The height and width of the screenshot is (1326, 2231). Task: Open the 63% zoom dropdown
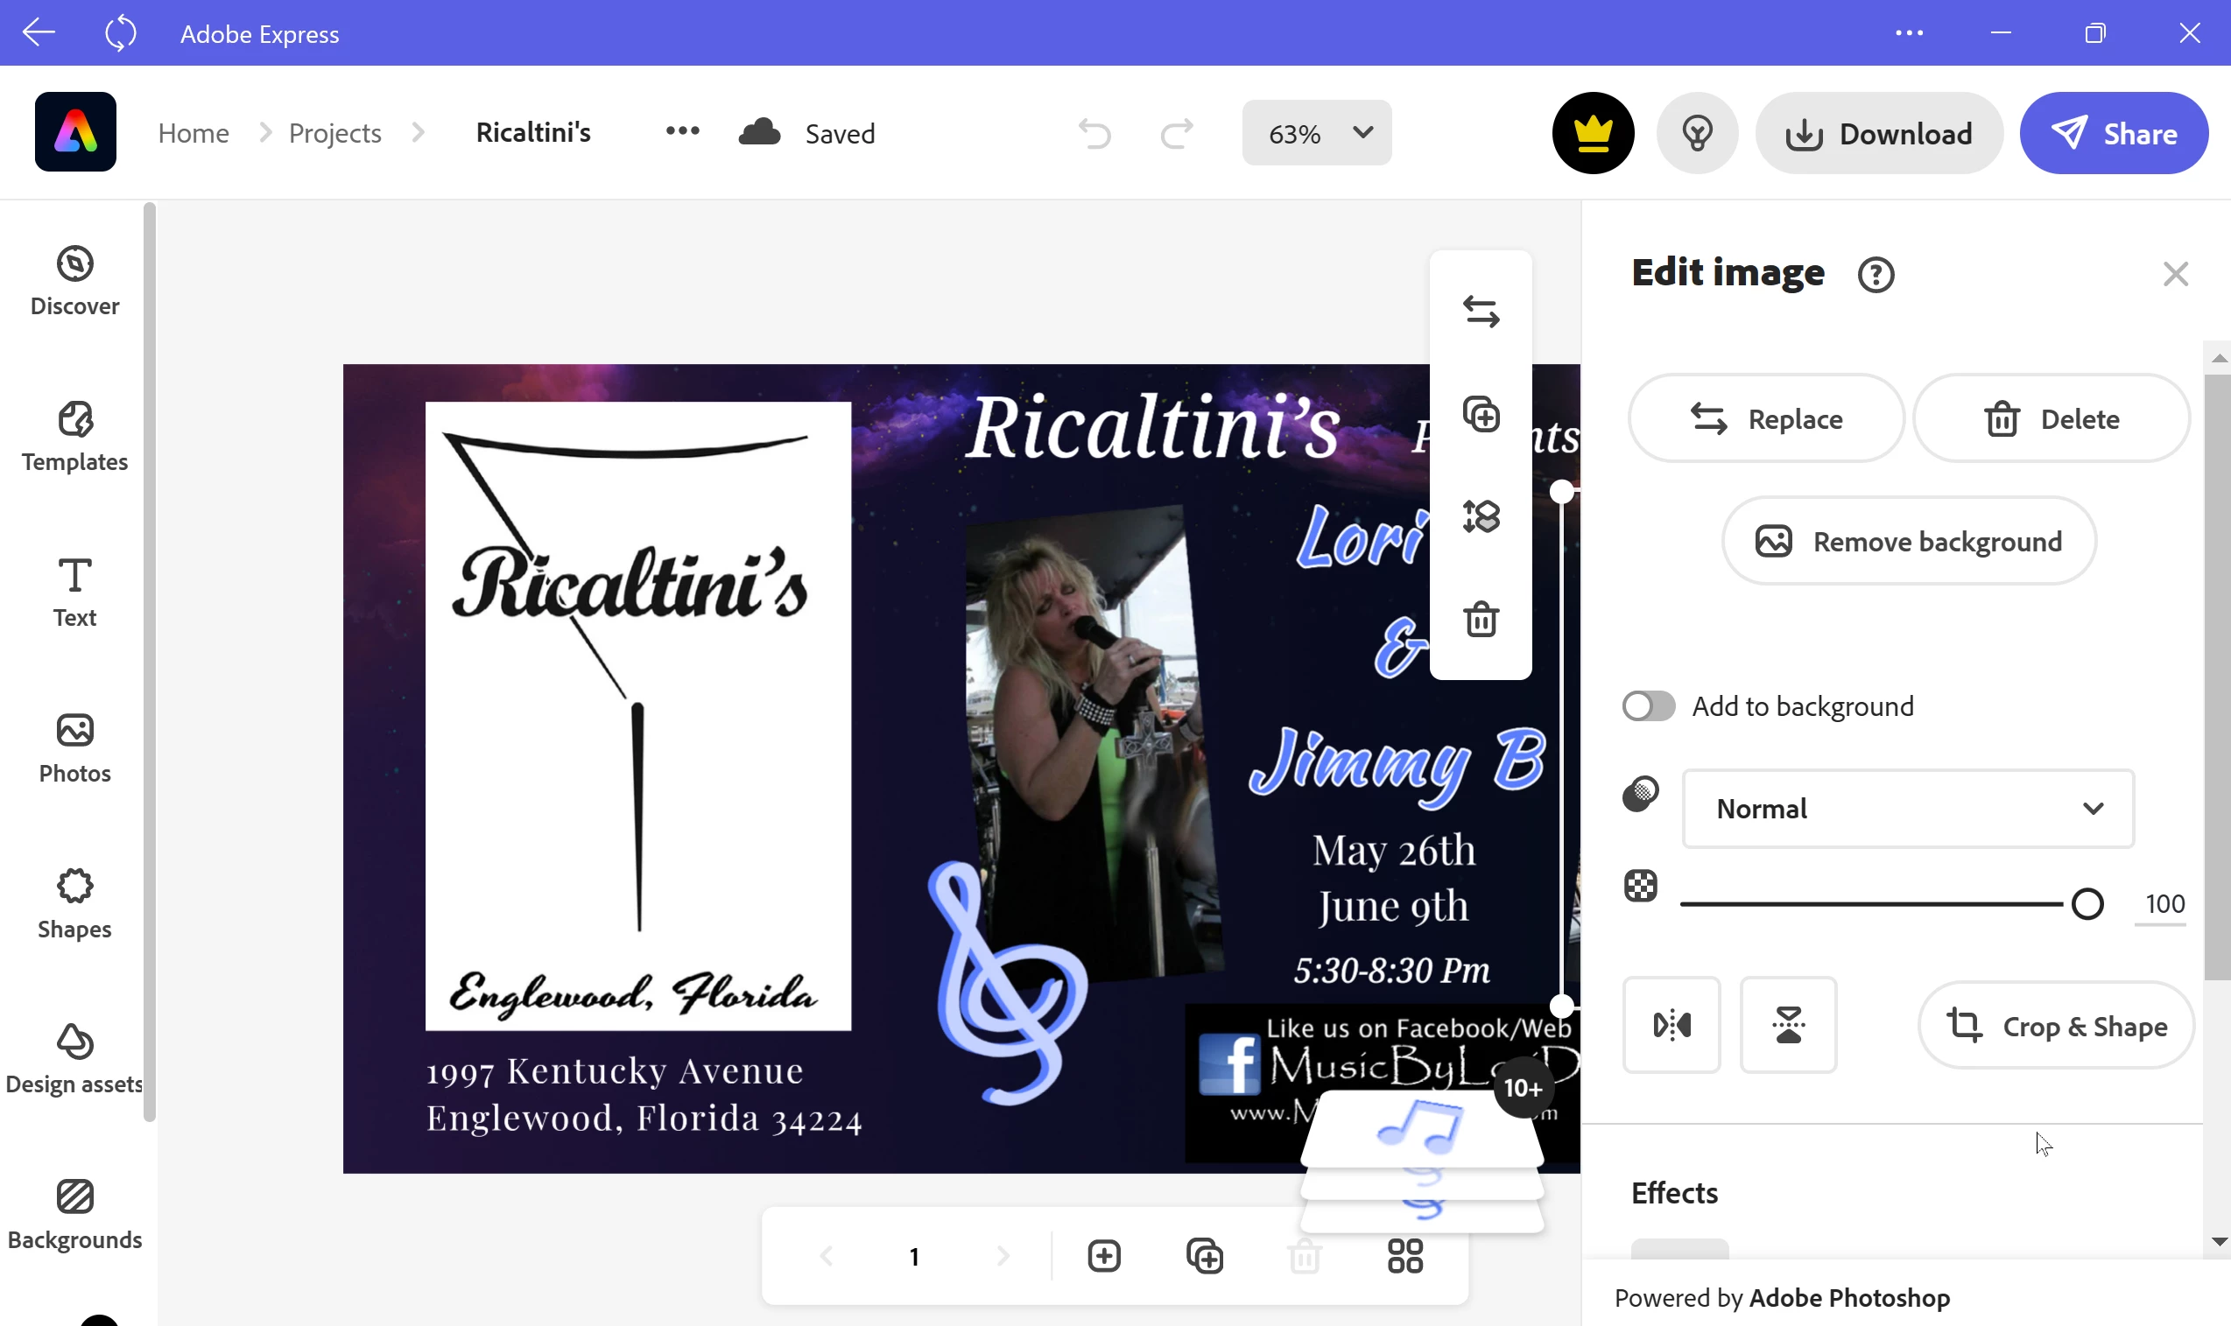(x=1316, y=133)
